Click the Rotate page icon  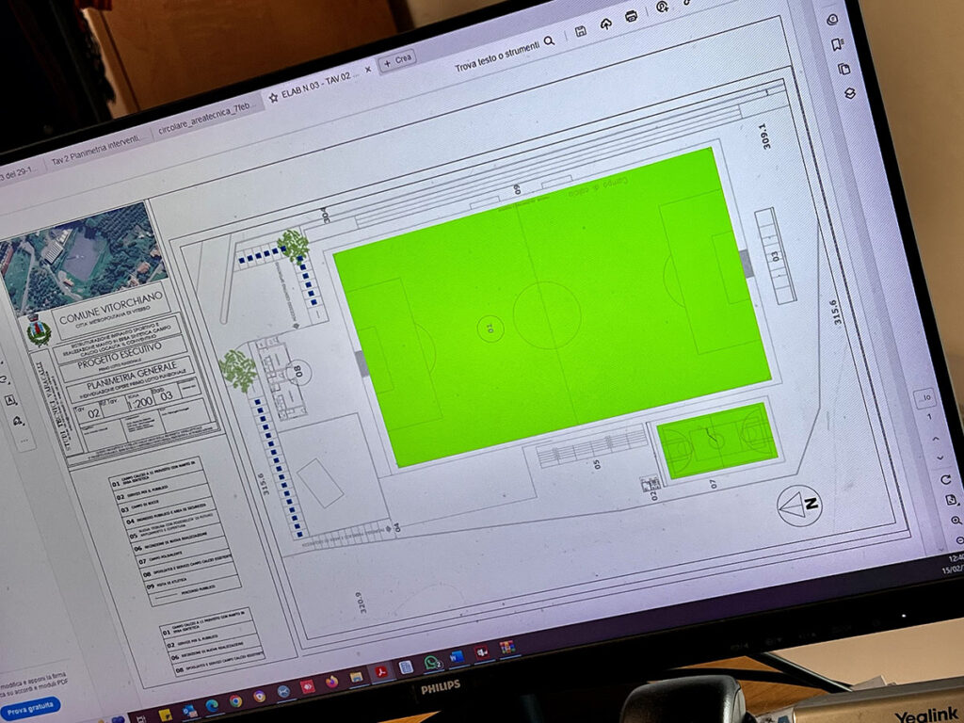(945, 479)
